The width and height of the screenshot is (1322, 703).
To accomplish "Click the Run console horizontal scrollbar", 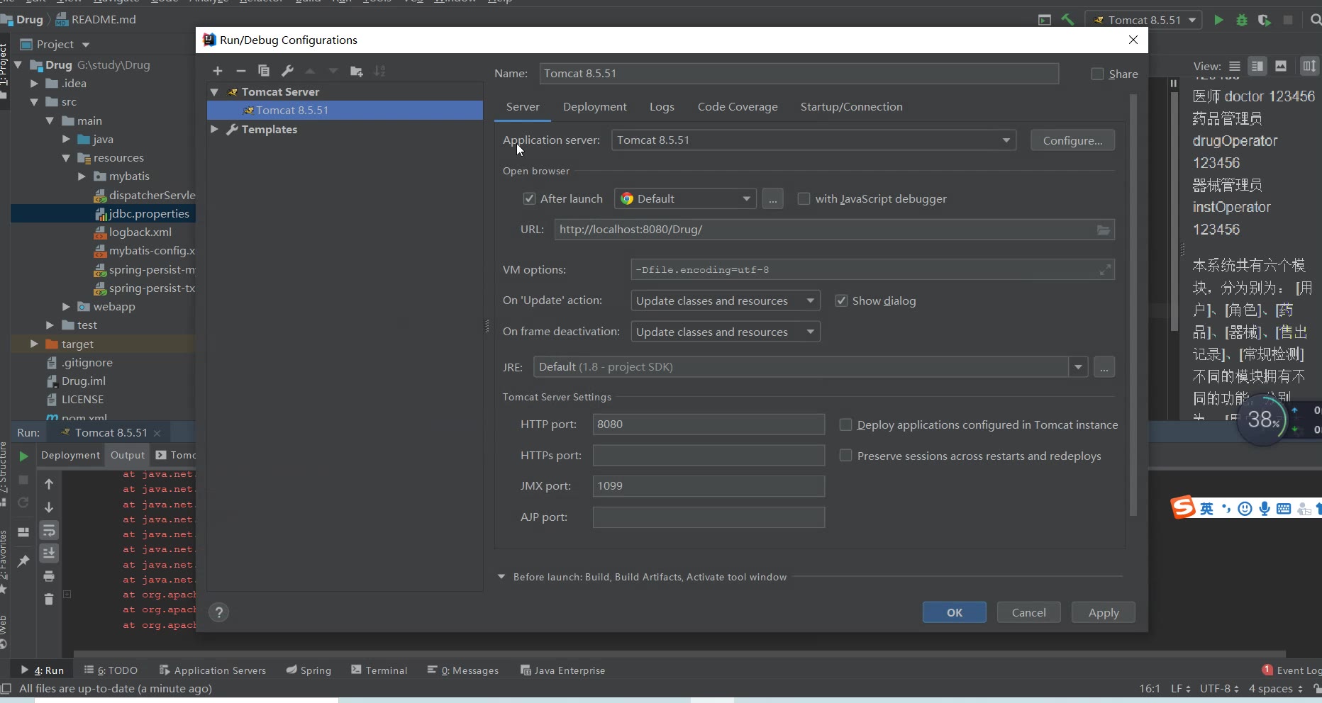I will coord(679,653).
